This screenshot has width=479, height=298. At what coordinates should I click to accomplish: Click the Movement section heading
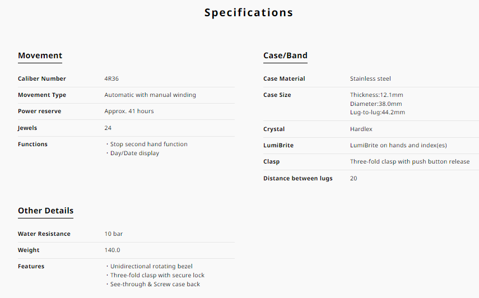(40, 55)
